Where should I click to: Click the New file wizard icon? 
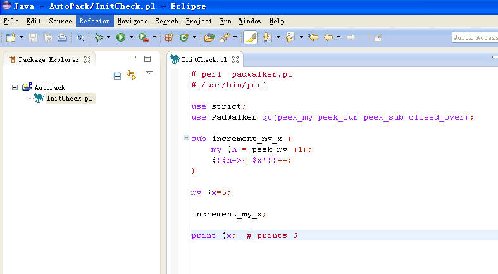tap(11, 38)
